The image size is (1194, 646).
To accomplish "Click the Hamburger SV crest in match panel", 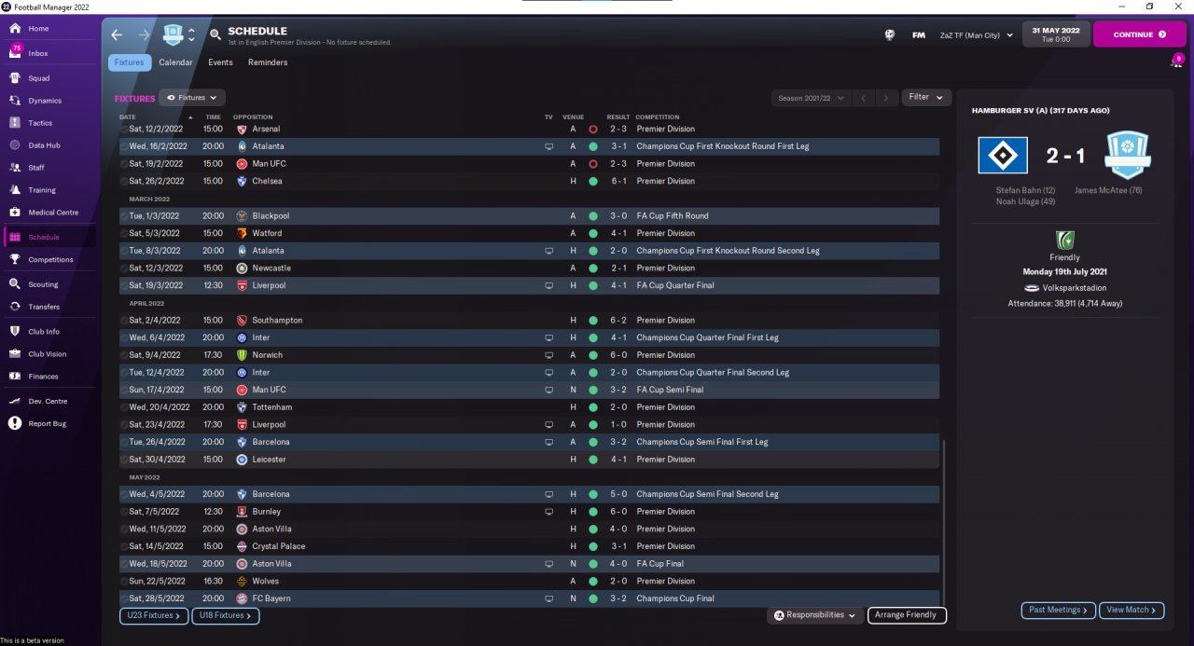I will coord(1003,156).
